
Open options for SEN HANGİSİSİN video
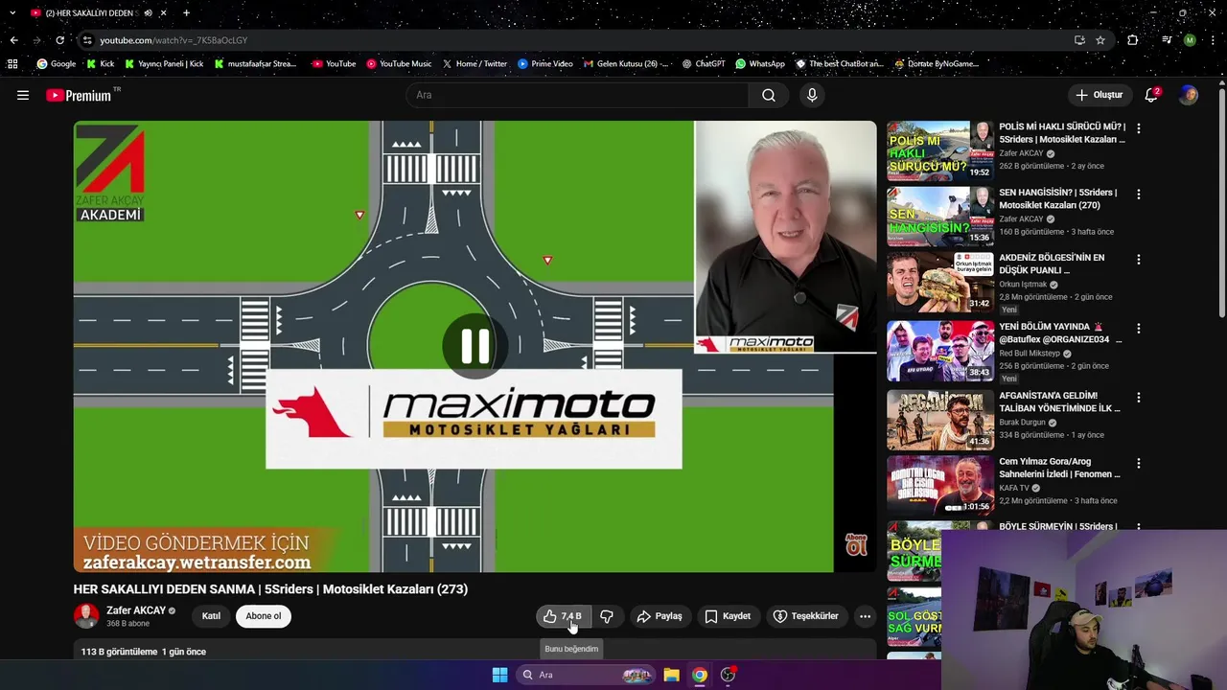click(x=1138, y=194)
